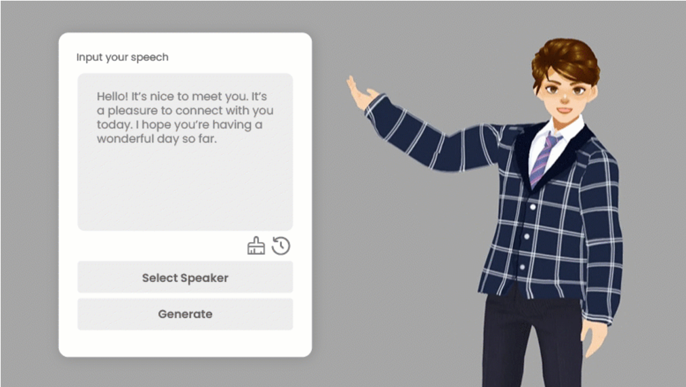Screen dimensions: 686x387
Task: Click the avatar's brown hair
Action: [x=567, y=59]
